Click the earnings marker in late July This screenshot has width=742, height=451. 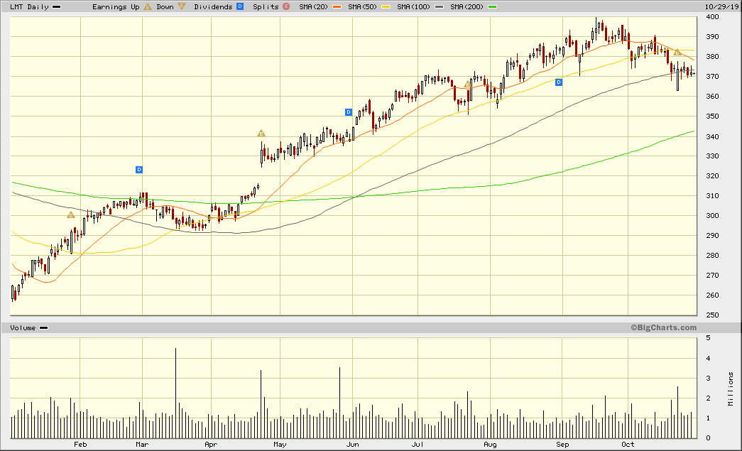coord(468,85)
